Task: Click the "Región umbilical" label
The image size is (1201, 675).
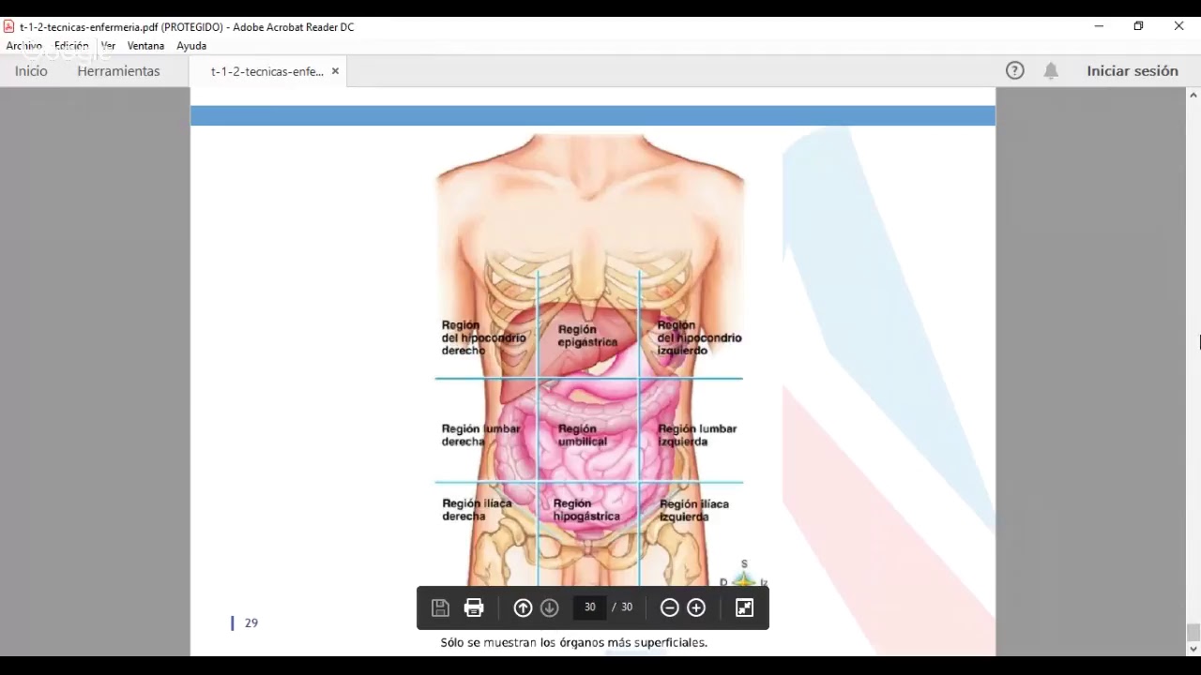Action: coord(583,435)
